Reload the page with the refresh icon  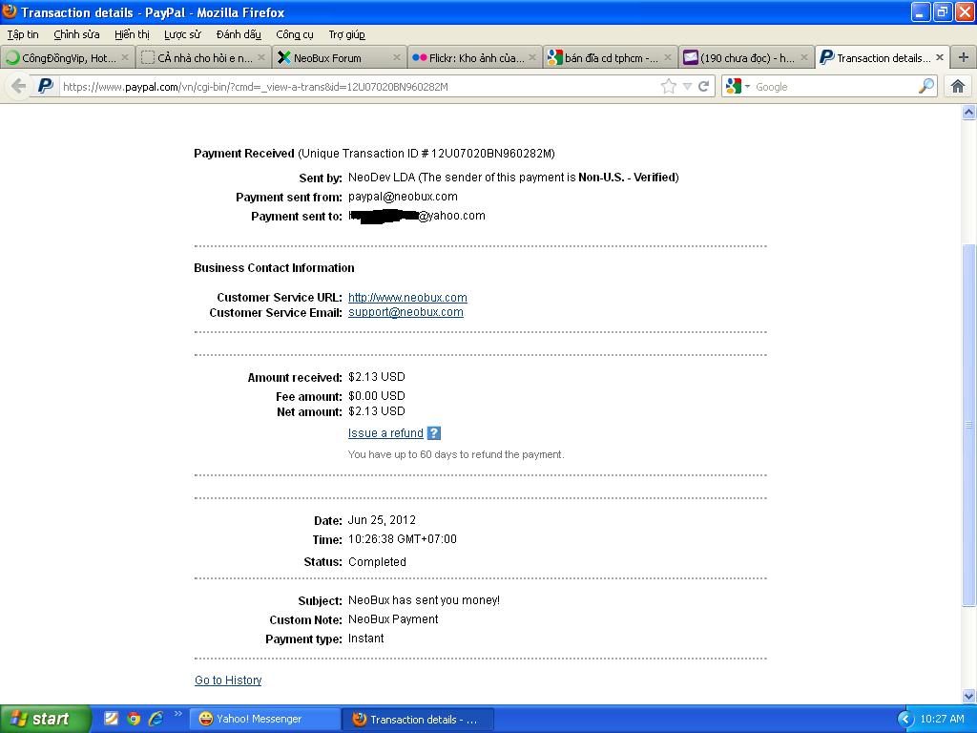[704, 87]
